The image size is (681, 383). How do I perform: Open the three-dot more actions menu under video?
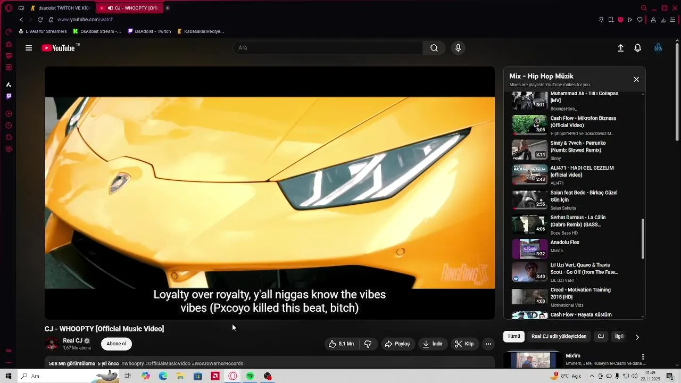point(488,344)
